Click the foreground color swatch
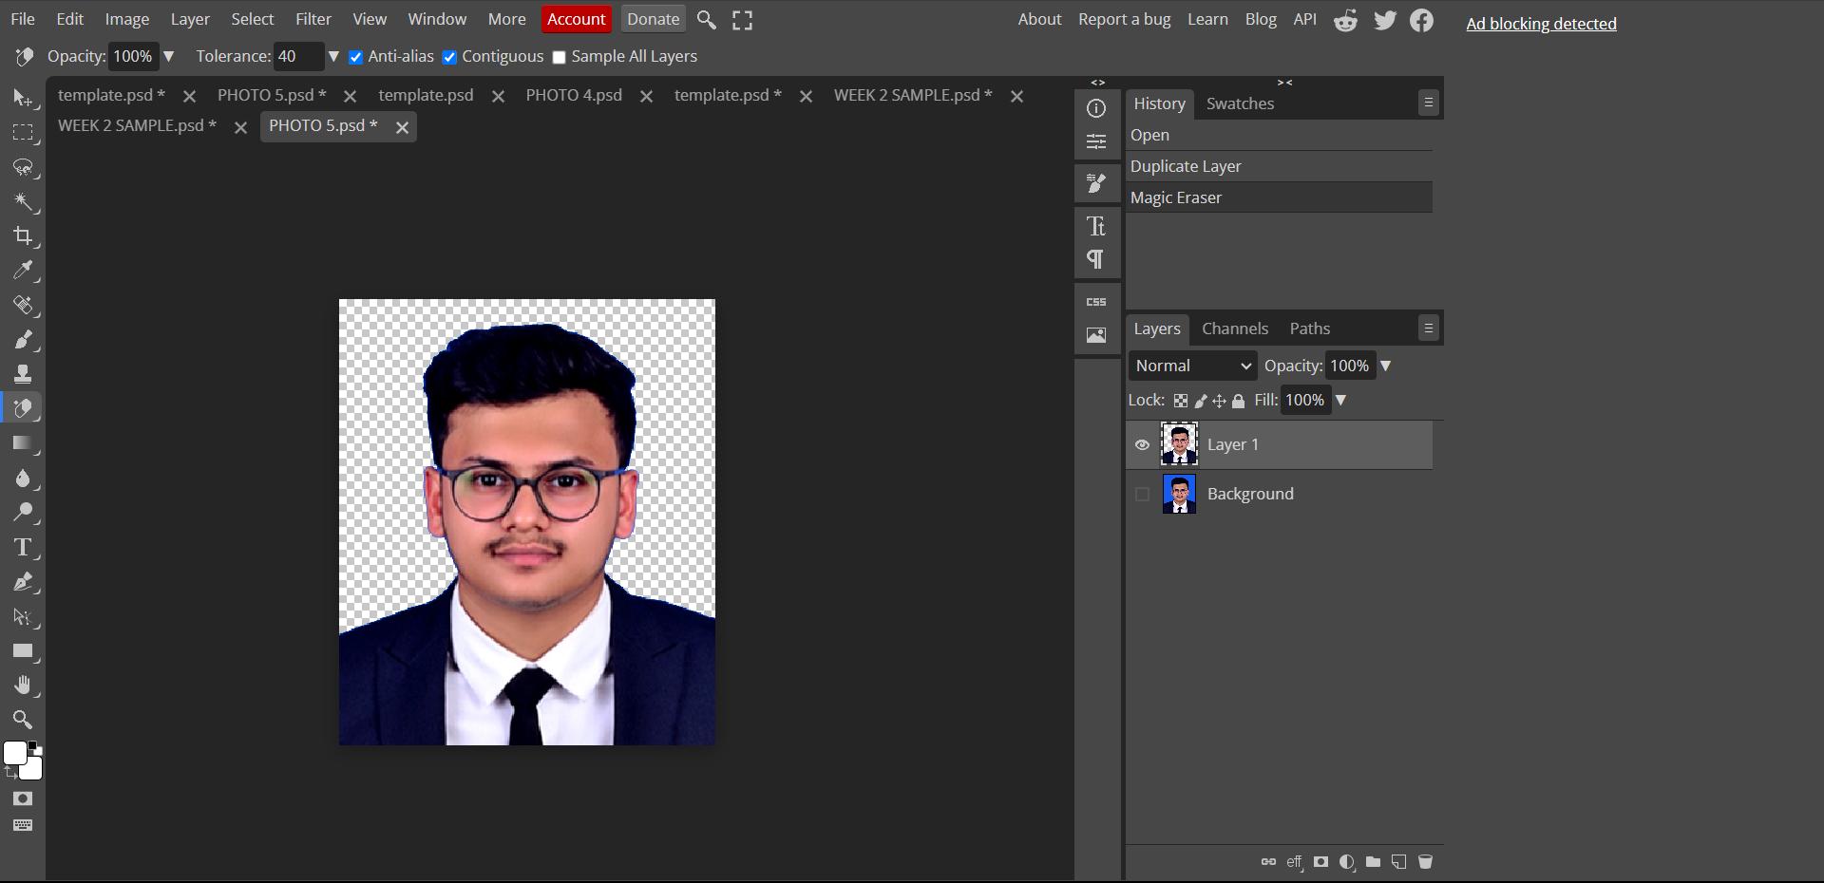Image resolution: width=1824 pixels, height=883 pixels. [14, 753]
